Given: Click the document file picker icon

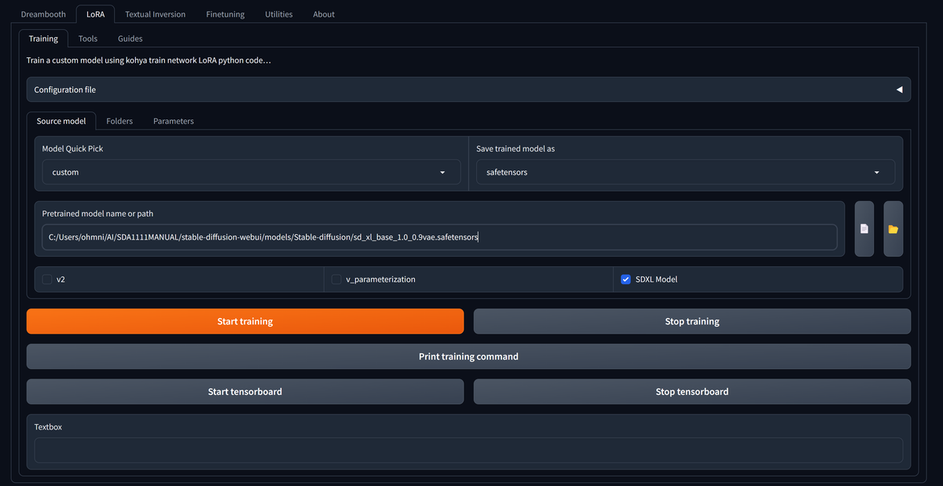Looking at the screenshot, I should point(864,228).
